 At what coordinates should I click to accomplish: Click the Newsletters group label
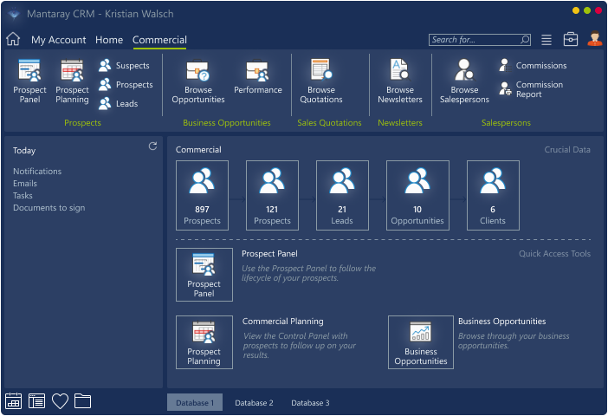point(400,123)
